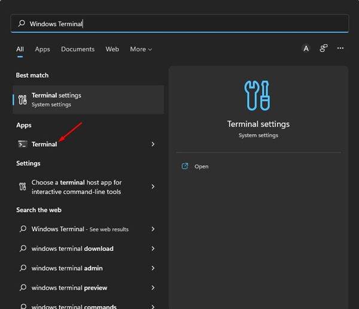This screenshot has width=359, height=309.
Task: Launch the Terminal app result
Action: click(89, 144)
